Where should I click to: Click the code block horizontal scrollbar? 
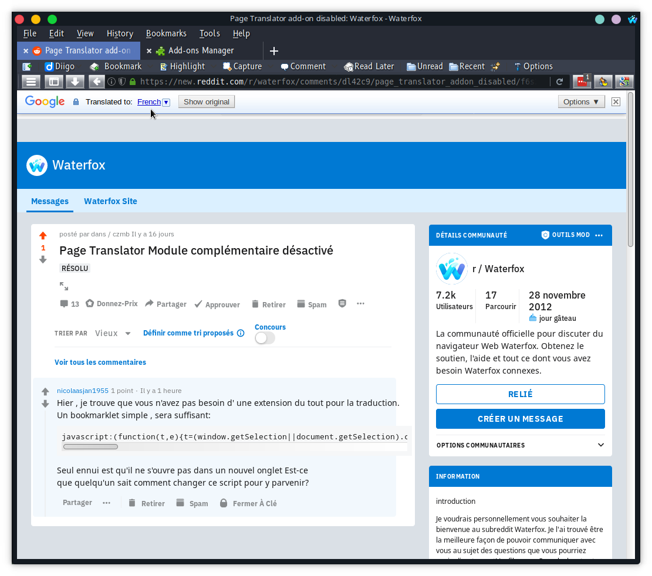[90, 447]
